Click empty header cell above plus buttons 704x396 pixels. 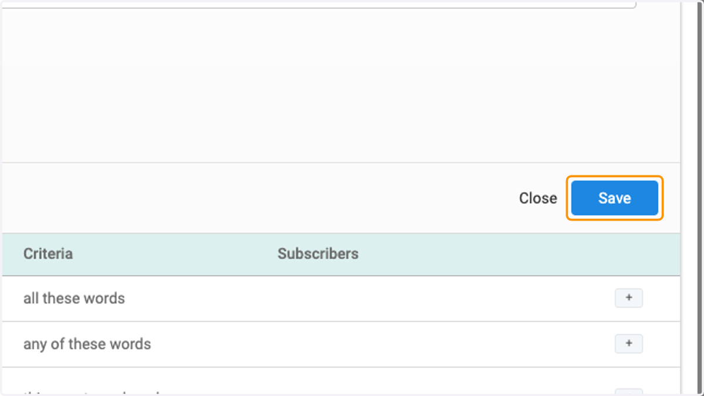pos(628,254)
